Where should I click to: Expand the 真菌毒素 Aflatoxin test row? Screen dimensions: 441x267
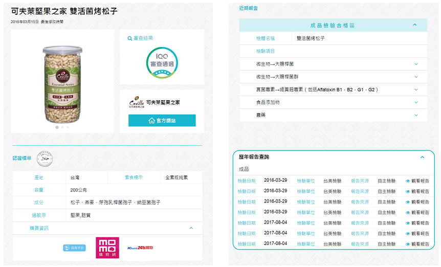(x=416, y=90)
